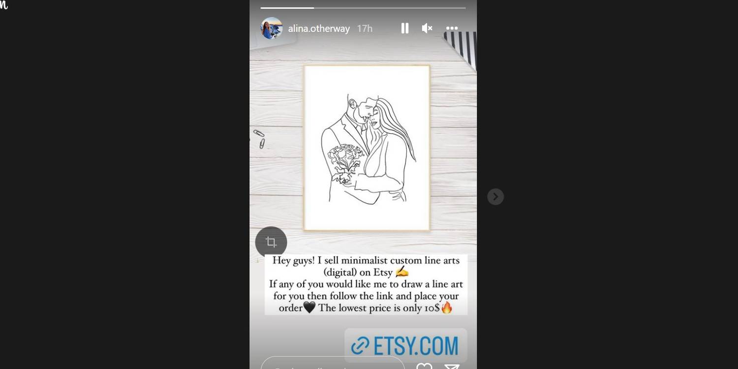Image resolution: width=738 pixels, height=369 pixels.
Task: Click the Instagram logo in the corner
Action: 4,5
